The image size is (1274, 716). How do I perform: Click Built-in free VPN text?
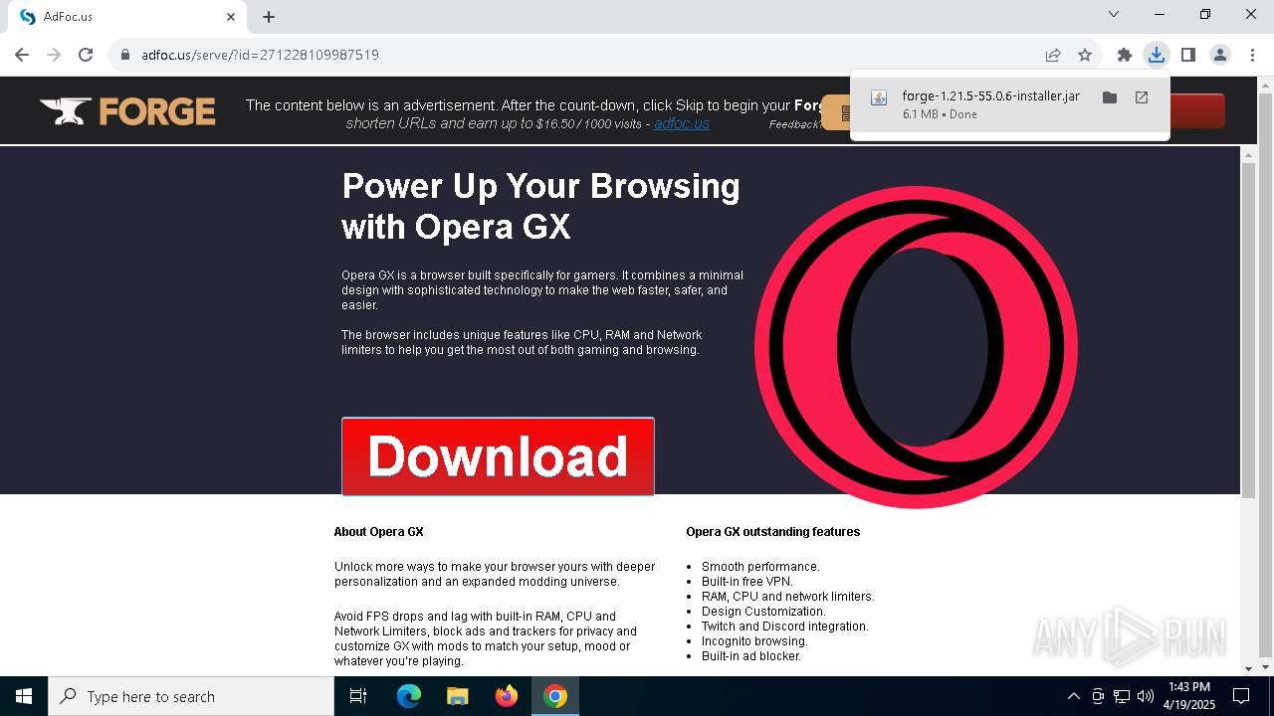click(747, 582)
